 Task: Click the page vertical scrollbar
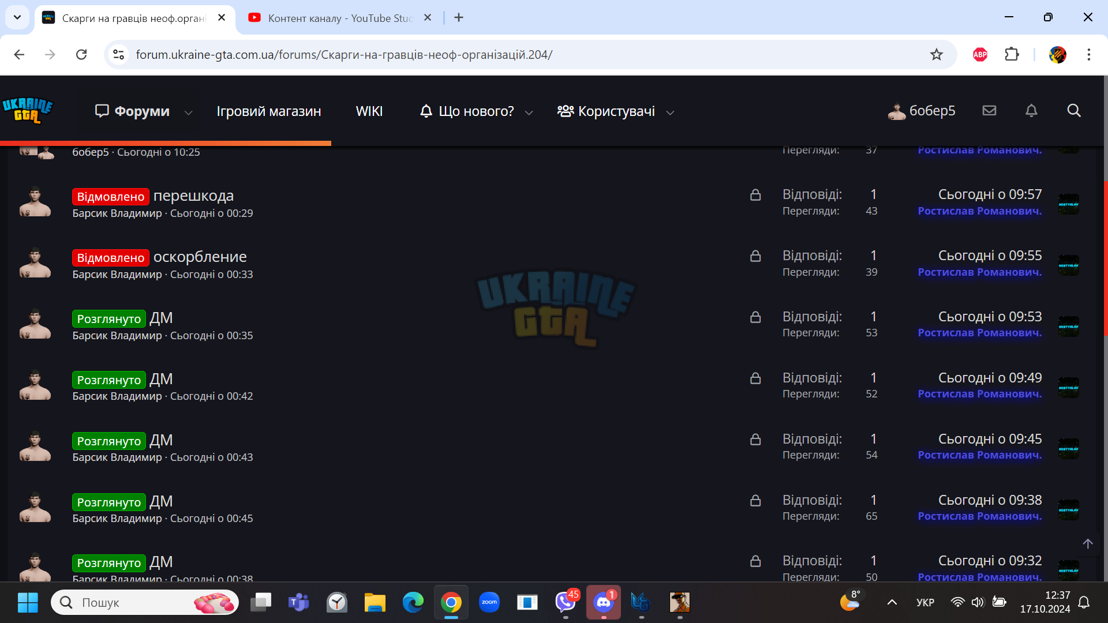[x=1105, y=257]
